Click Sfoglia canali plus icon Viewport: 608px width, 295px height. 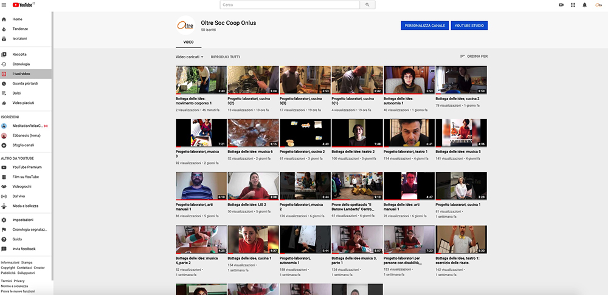tap(4, 145)
